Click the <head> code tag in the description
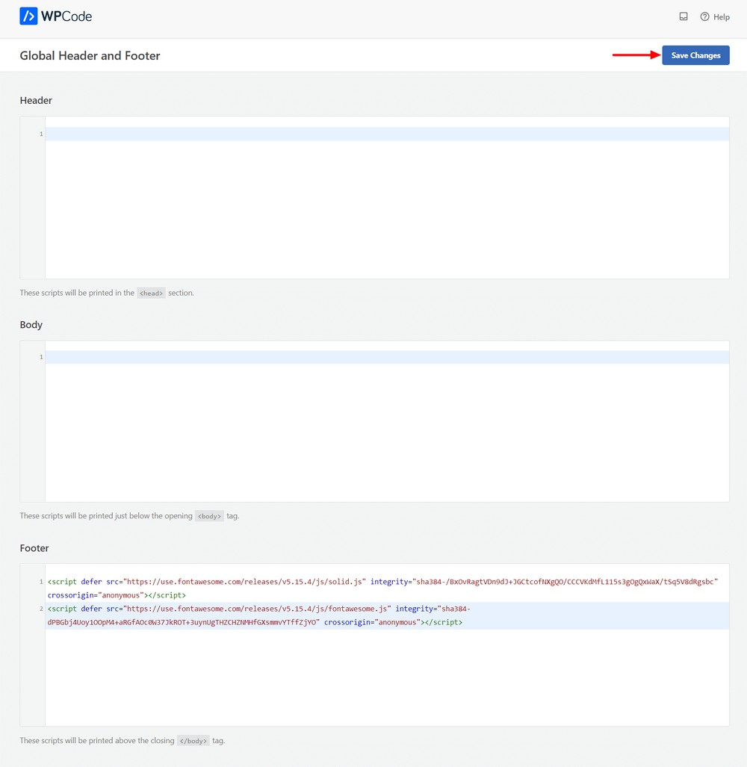Viewport: 747px width, 767px height. coord(151,293)
